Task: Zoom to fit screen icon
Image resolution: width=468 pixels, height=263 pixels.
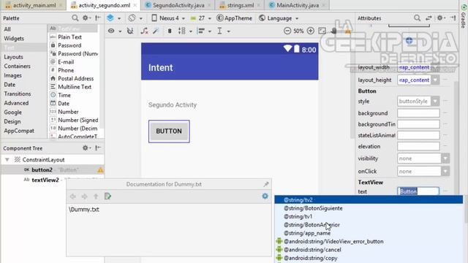Action: pos(322,31)
